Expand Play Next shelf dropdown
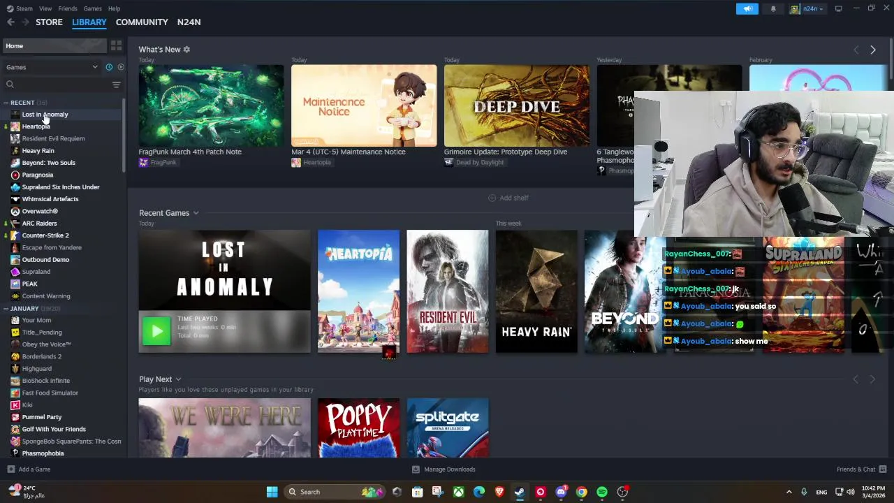This screenshot has height=503, width=894. point(178,379)
